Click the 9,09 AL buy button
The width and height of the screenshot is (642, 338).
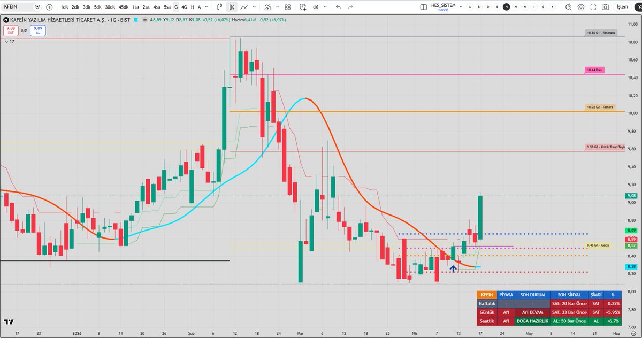point(38,30)
